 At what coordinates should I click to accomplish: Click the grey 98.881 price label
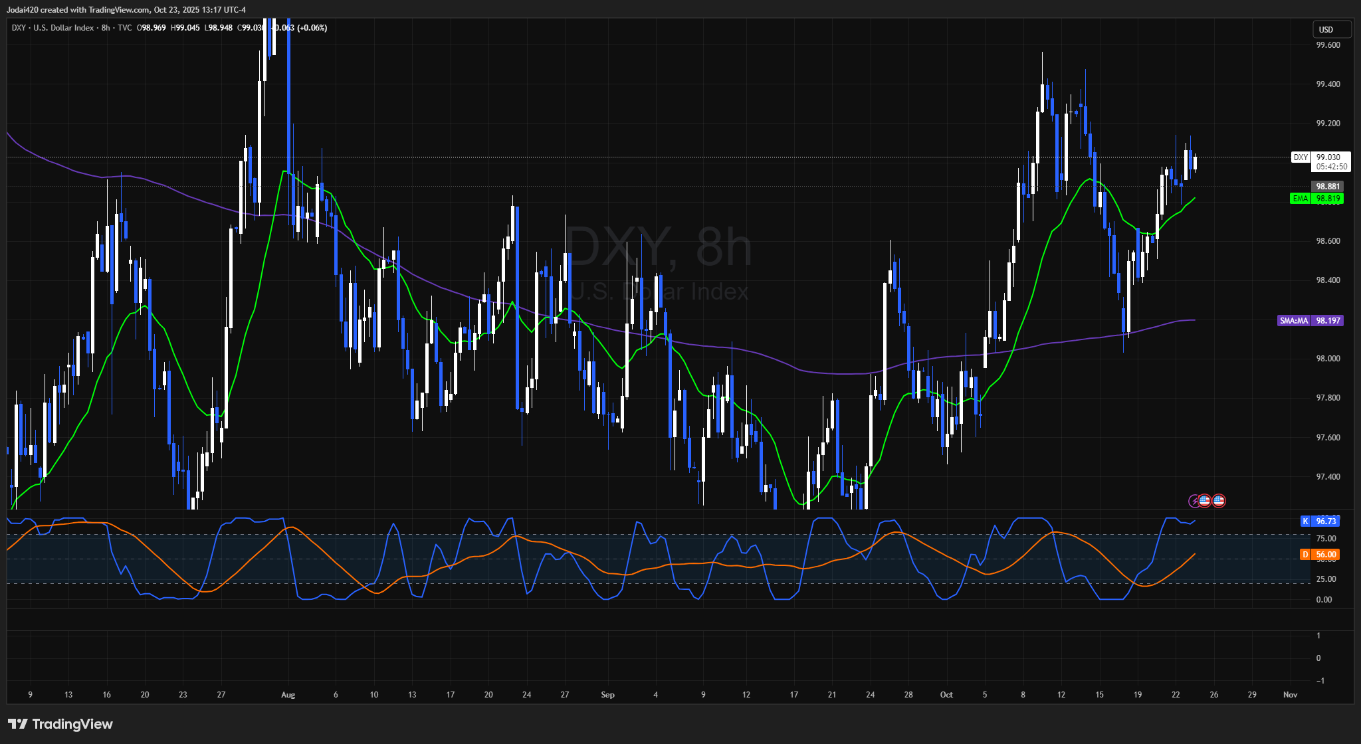click(x=1327, y=187)
